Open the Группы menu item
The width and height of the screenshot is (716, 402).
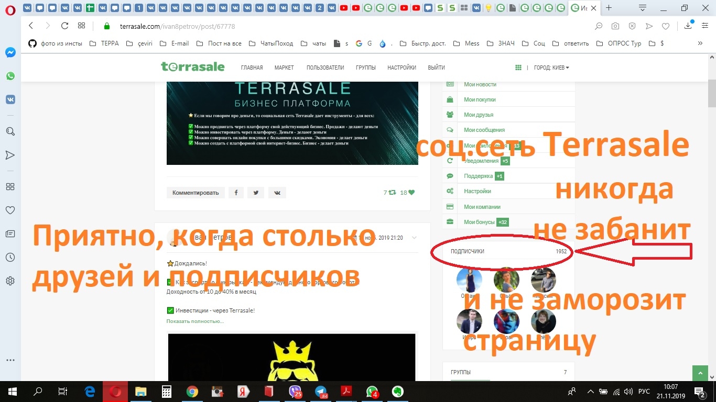tap(365, 68)
